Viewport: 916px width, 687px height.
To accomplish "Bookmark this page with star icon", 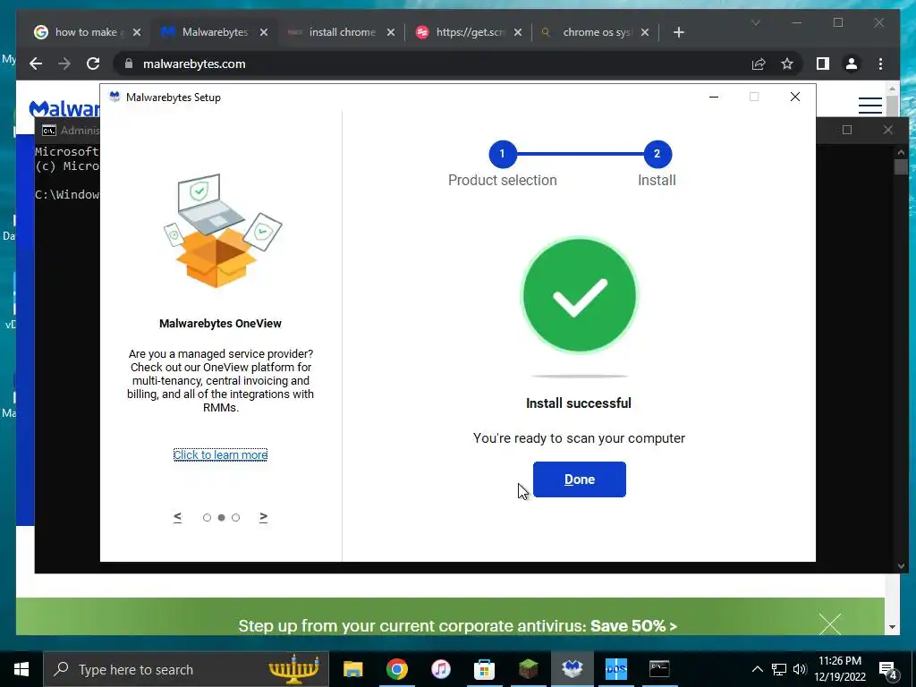I will tap(787, 64).
